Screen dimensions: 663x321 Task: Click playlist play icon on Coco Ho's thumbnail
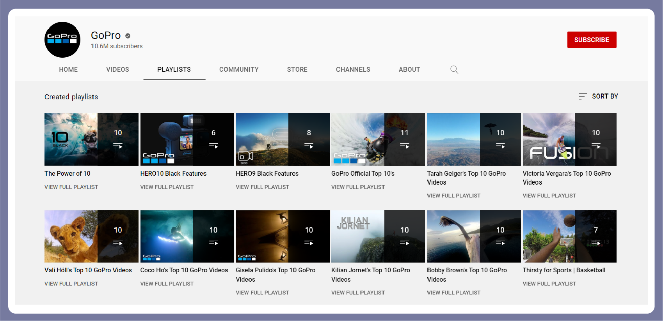(213, 243)
